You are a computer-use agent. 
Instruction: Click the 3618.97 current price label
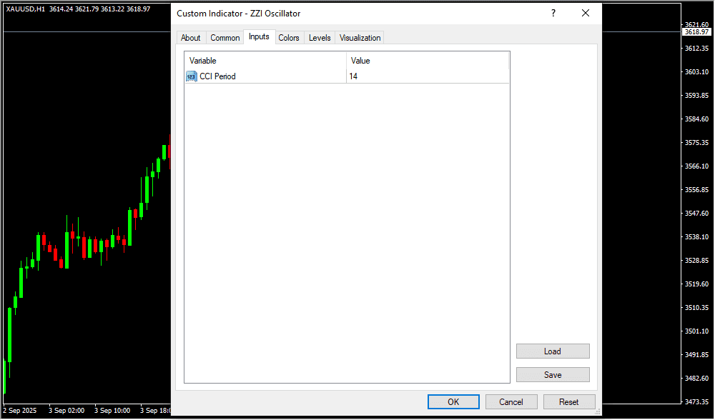tap(696, 32)
